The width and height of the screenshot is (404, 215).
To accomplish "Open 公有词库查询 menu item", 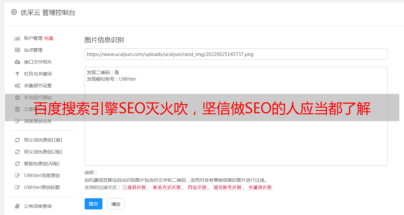I will point(38,206).
